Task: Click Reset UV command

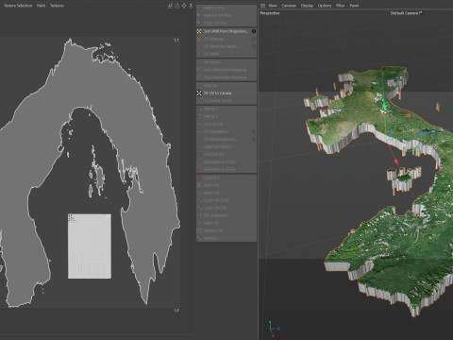Action: coord(226,193)
